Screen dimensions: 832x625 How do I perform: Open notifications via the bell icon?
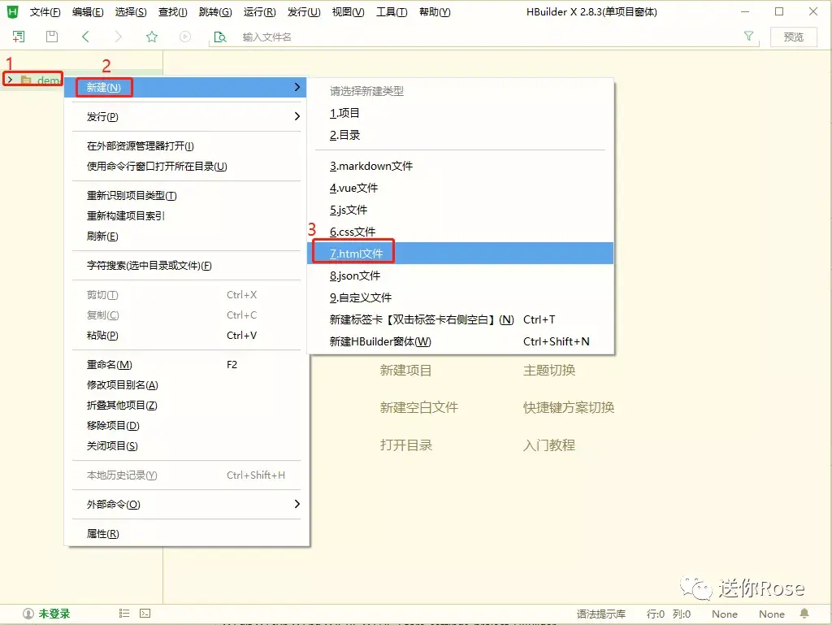(804, 613)
